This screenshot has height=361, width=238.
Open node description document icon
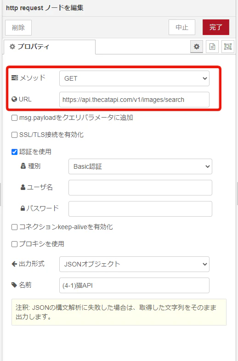pyautogui.click(x=212, y=47)
